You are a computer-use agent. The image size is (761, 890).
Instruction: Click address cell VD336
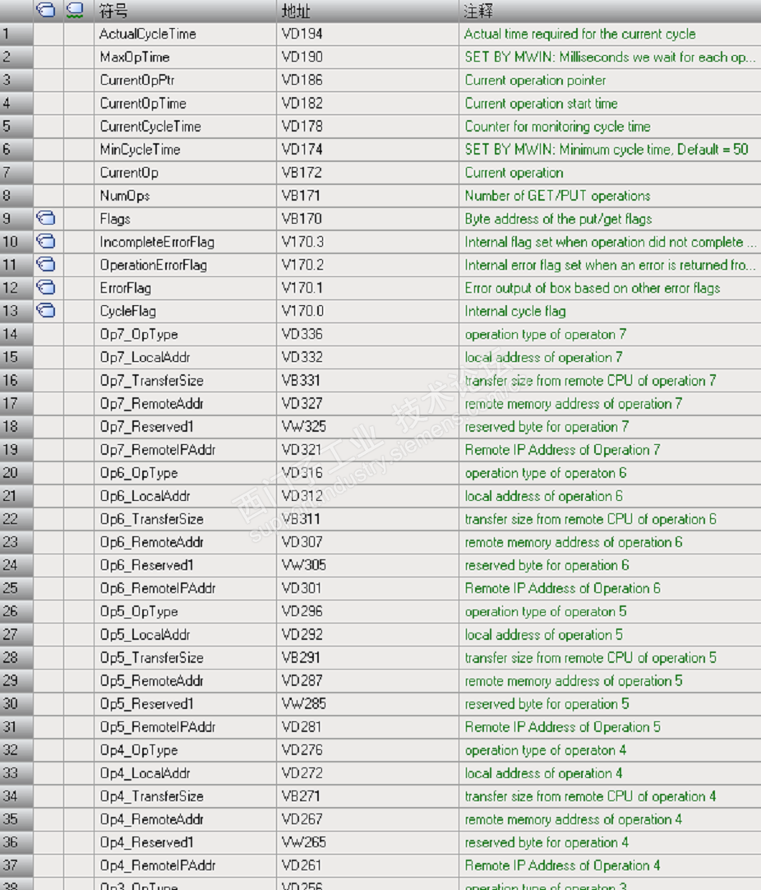click(x=368, y=334)
